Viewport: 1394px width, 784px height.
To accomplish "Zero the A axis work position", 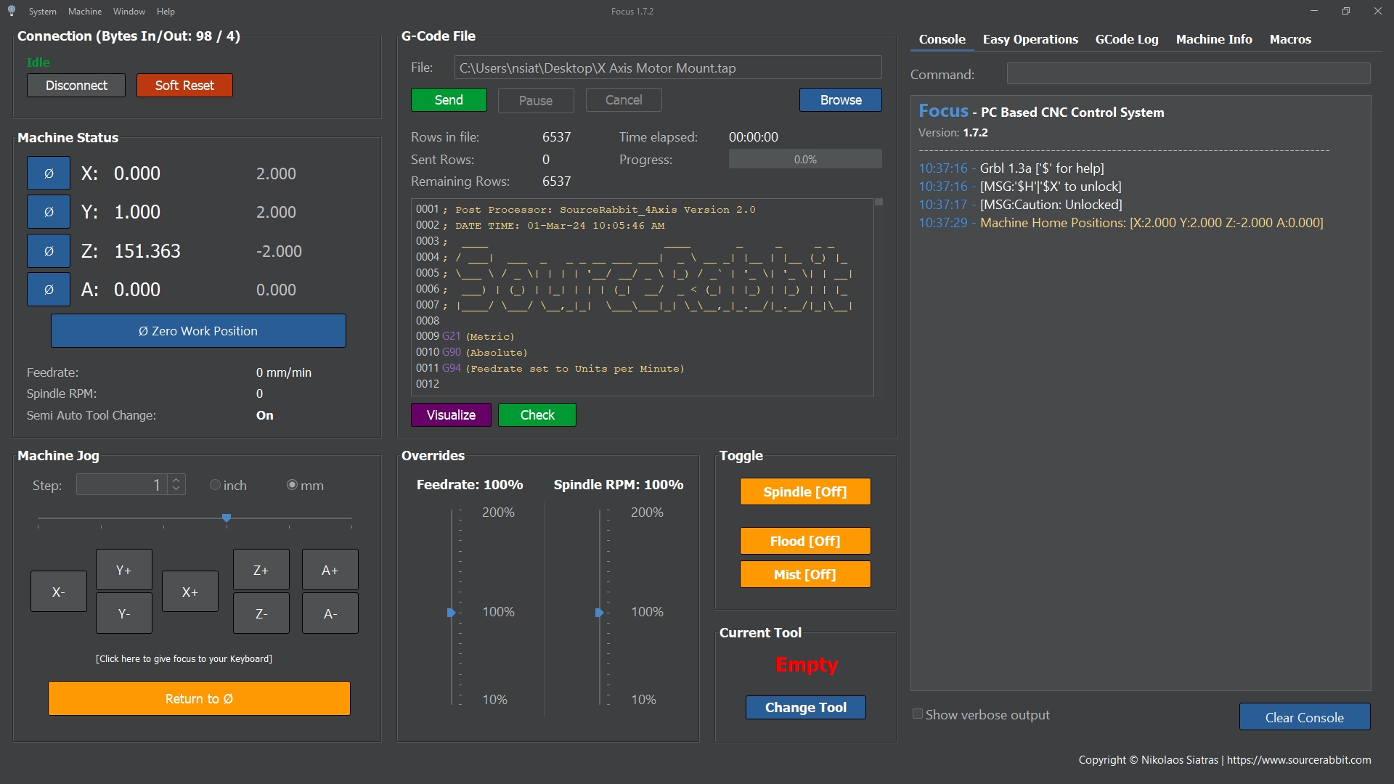I will click(x=49, y=290).
